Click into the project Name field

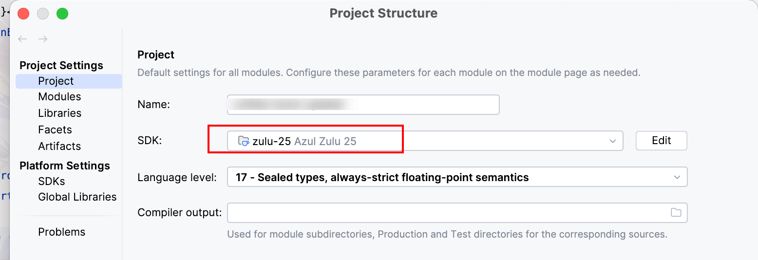coord(363,105)
